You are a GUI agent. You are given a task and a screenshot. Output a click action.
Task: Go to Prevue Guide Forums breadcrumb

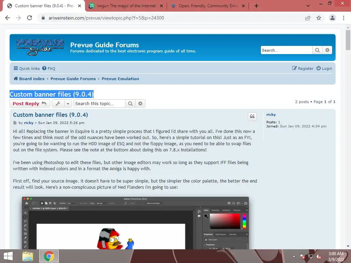pos(73,79)
